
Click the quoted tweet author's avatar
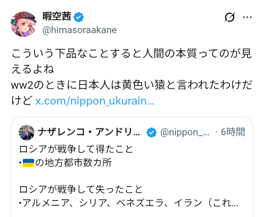coord(26,132)
